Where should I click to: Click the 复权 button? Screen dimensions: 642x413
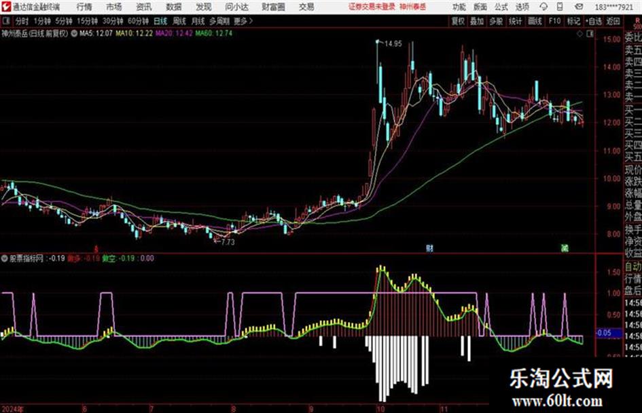(x=458, y=21)
